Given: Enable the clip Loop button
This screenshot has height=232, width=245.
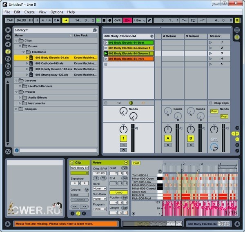Looking at the screenshot, I should [x=119, y=192].
